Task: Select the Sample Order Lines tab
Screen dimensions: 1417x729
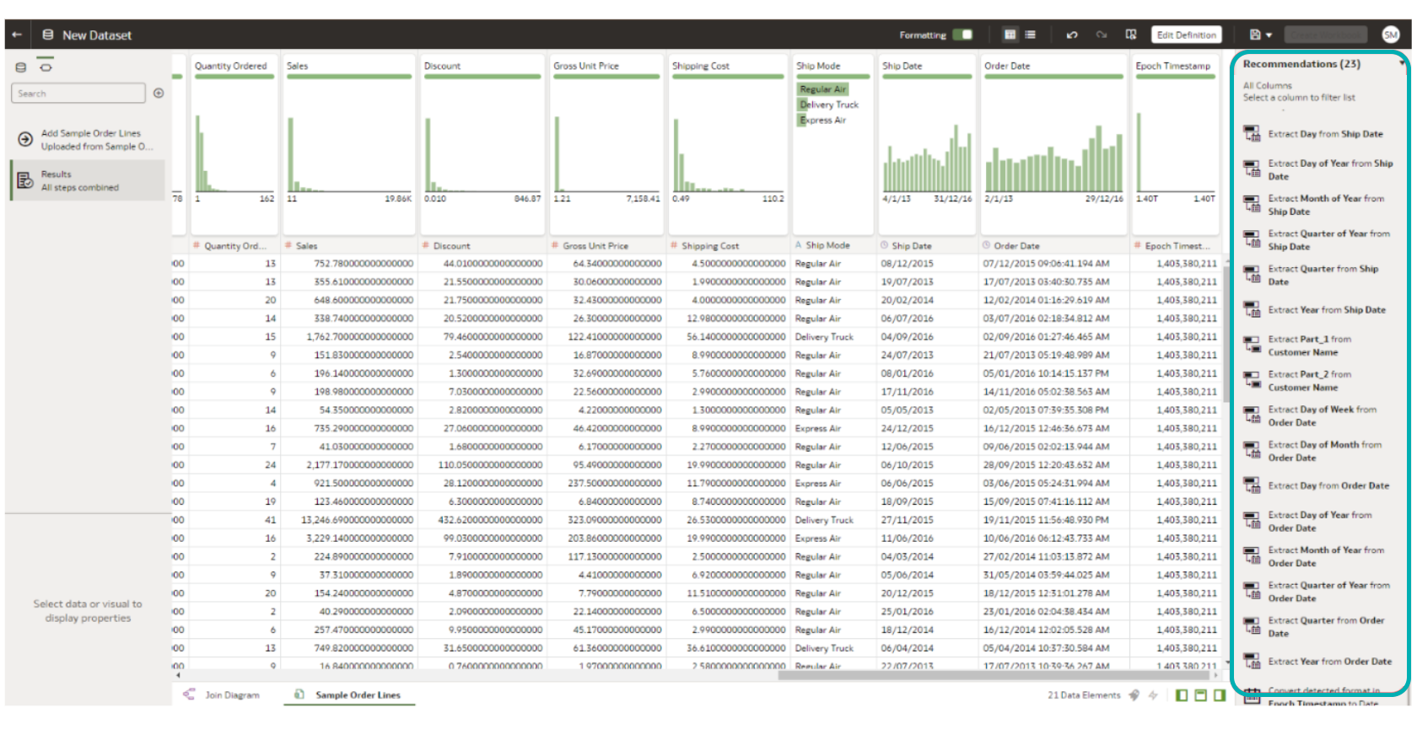Action: click(x=349, y=694)
